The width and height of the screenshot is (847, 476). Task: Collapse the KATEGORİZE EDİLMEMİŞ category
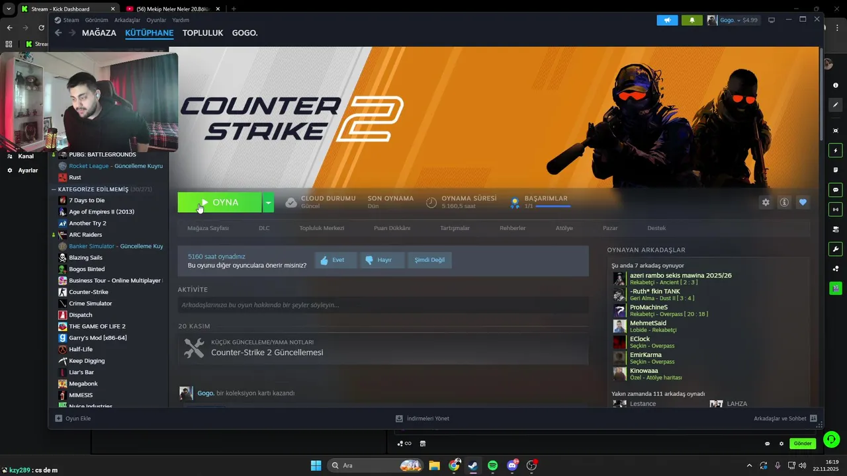pyautogui.click(x=54, y=189)
